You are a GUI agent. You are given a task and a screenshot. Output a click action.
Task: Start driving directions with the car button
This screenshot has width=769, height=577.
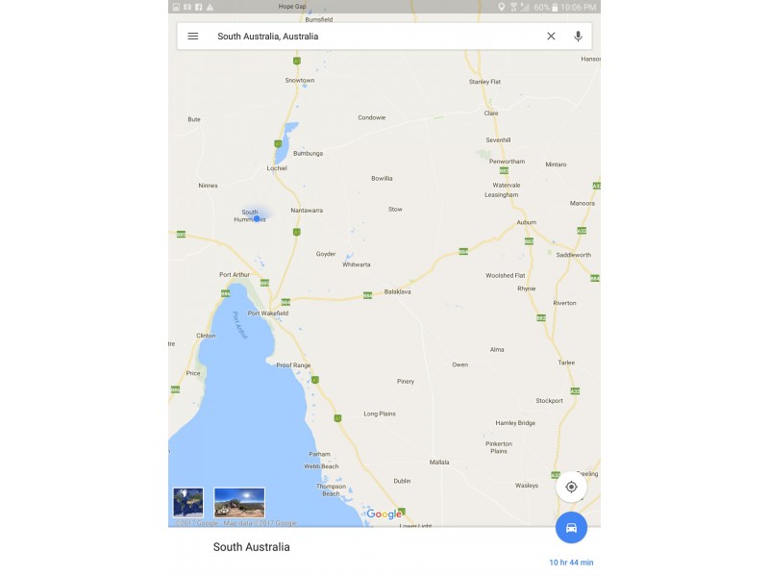(x=571, y=528)
